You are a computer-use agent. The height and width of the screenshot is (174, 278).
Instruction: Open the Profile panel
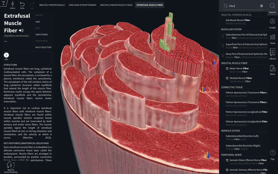(x=272, y=23)
